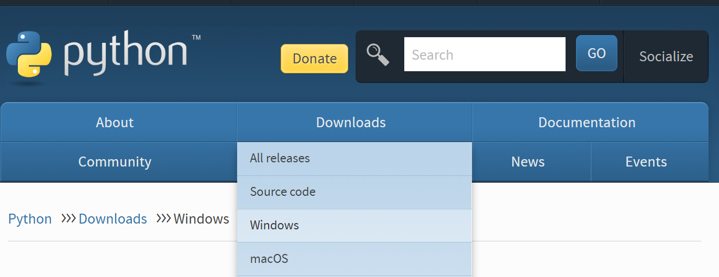Screen dimensions: 719x277
Task: Focus the Search input field
Action: point(485,54)
